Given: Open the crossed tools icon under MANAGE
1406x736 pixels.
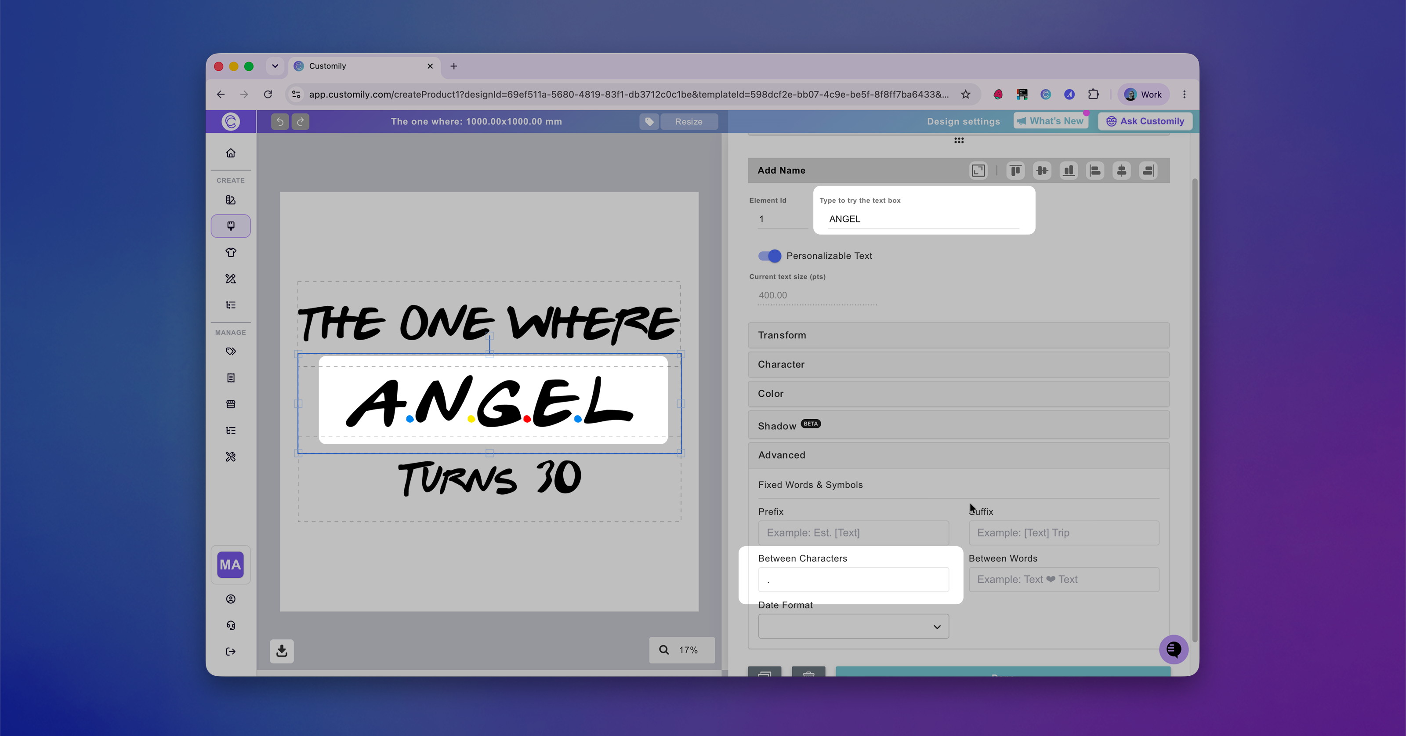Looking at the screenshot, I should (231, 457).
